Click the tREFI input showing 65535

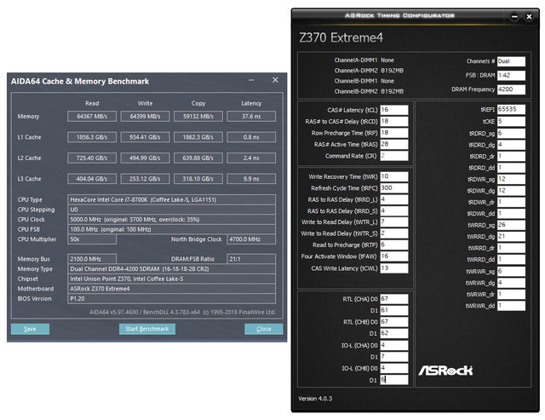511,110
